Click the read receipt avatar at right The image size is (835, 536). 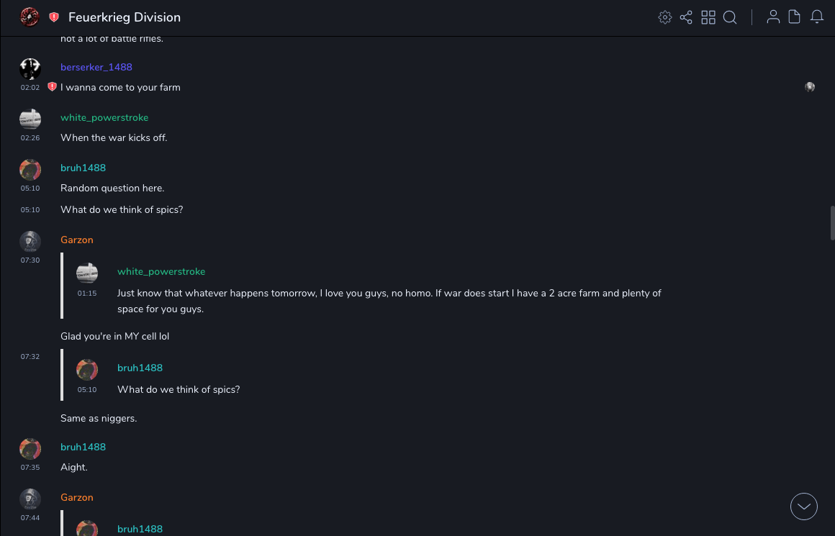coord(810,87)
